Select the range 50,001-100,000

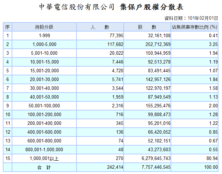coord(44,106)
